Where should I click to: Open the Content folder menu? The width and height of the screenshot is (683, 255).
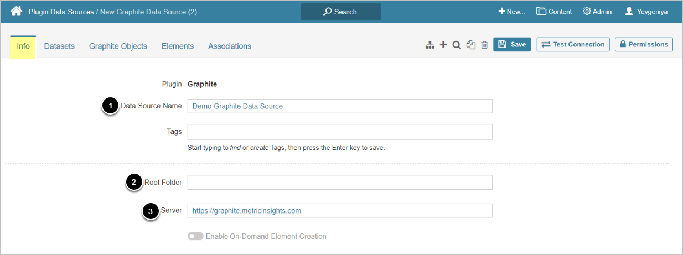(554, 11)
